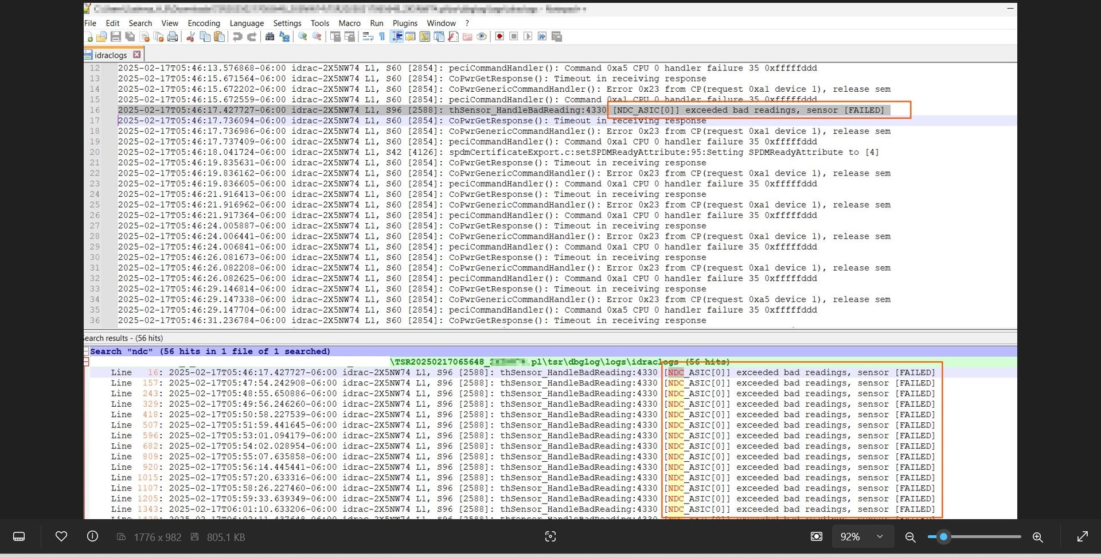Print the document via the printer icon
Image resolution: width=1101 pixels, height=557 pixels.
click(171, 36)
